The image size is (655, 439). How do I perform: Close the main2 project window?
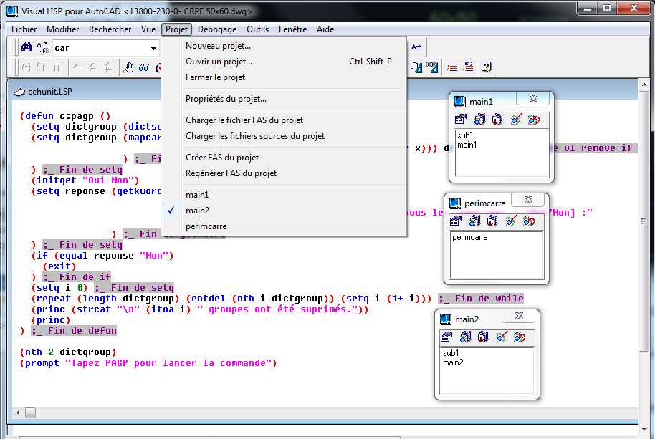tap(520, 316)
